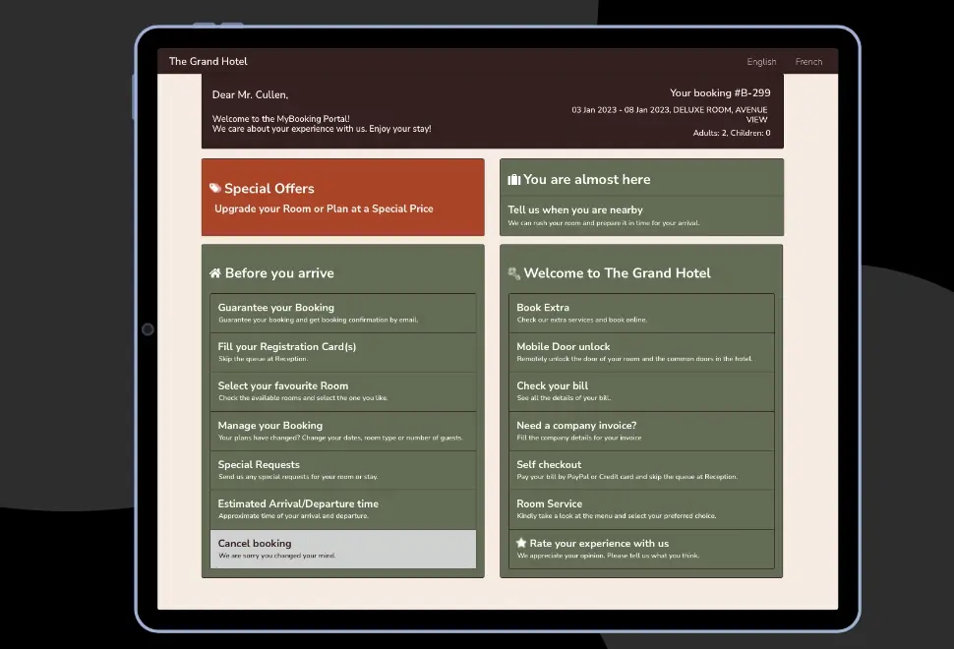The width and height of the screenshot is (954, 649).
Task: Click the tag icon beside Special Offers
Action: coord(215,189)
